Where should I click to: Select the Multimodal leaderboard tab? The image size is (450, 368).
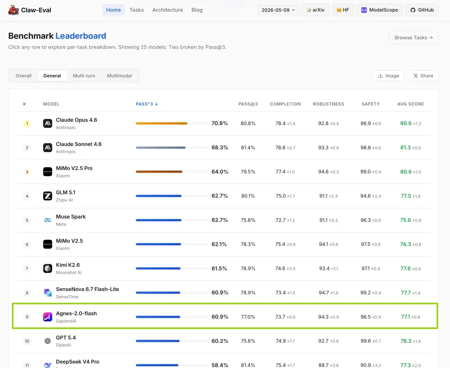coord(120,76)
